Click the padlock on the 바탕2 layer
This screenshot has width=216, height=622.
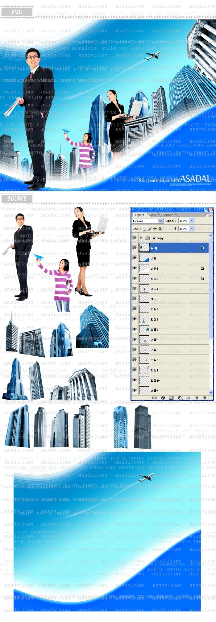[202, 278]
